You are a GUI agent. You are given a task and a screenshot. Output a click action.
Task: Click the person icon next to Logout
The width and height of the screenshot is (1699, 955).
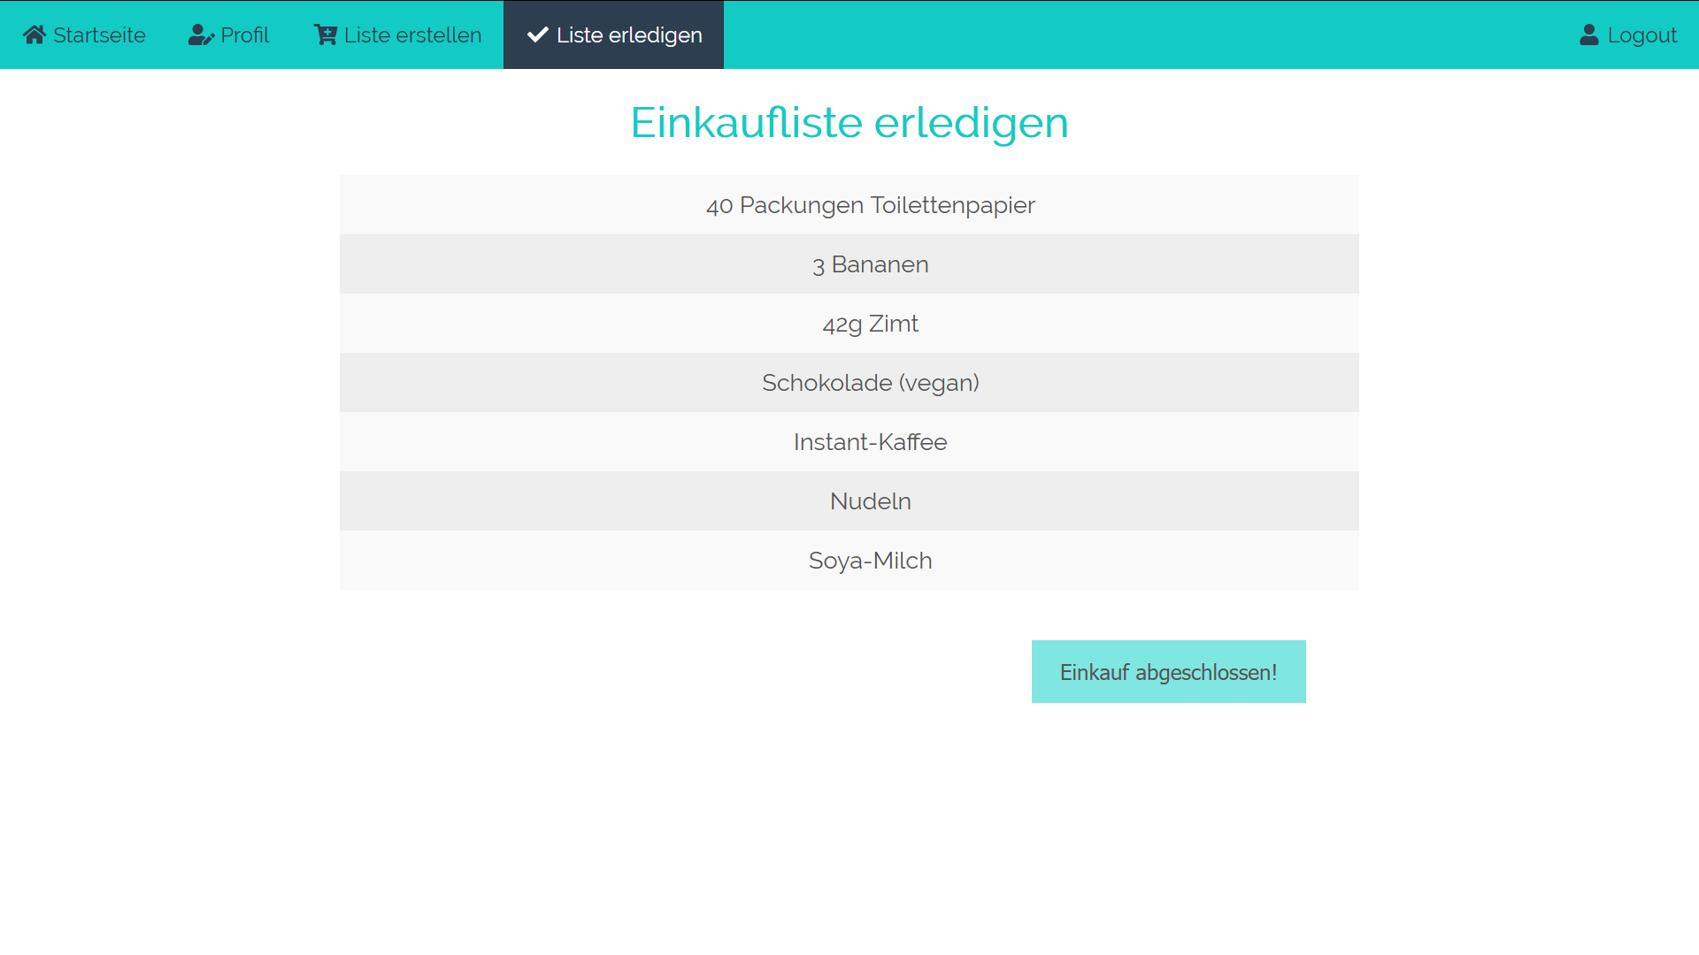click(1589, 34)
